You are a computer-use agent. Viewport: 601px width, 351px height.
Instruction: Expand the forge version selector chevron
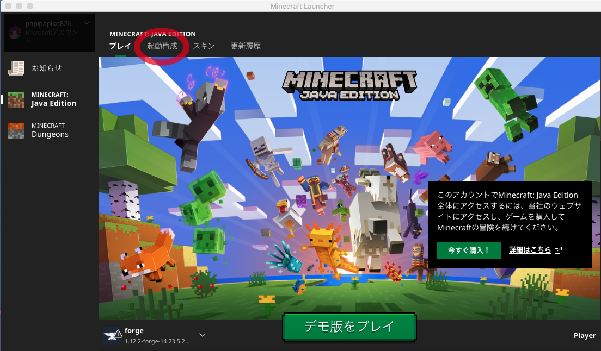tap(203, 335)
